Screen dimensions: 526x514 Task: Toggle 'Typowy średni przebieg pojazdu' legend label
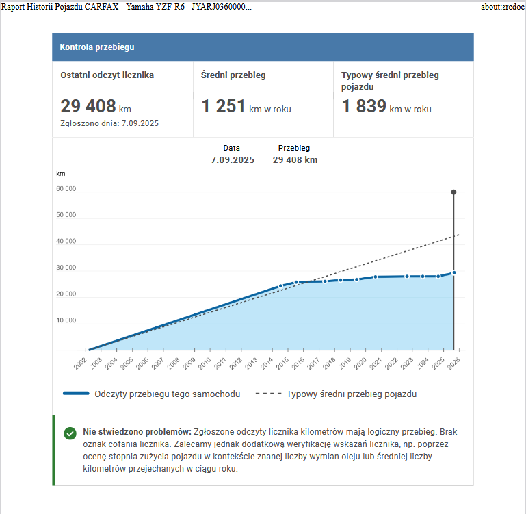point(351,394)
